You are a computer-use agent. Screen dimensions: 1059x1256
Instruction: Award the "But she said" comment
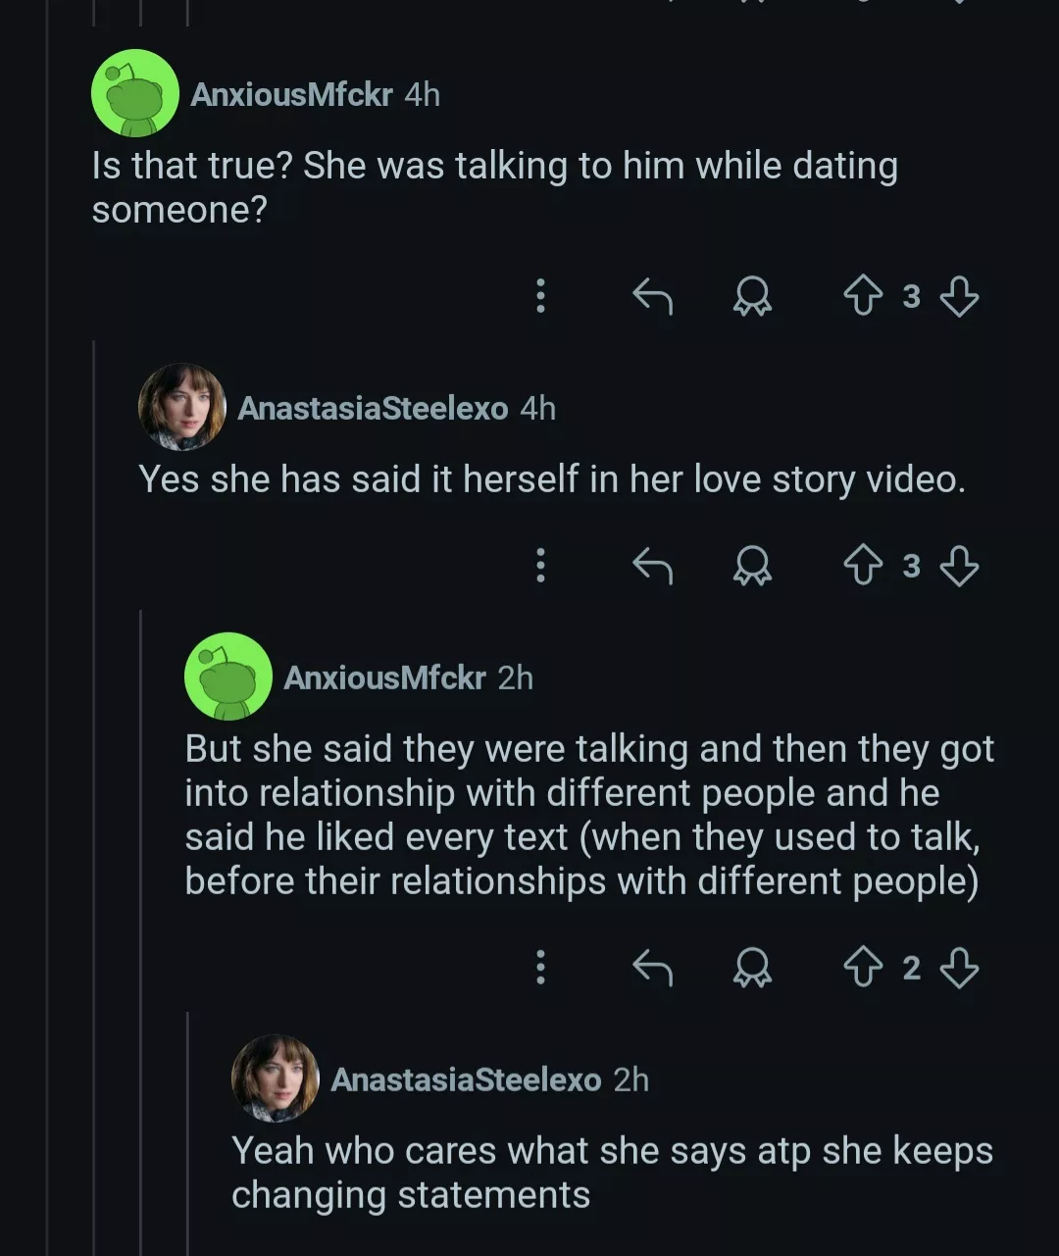click(752, 968)
